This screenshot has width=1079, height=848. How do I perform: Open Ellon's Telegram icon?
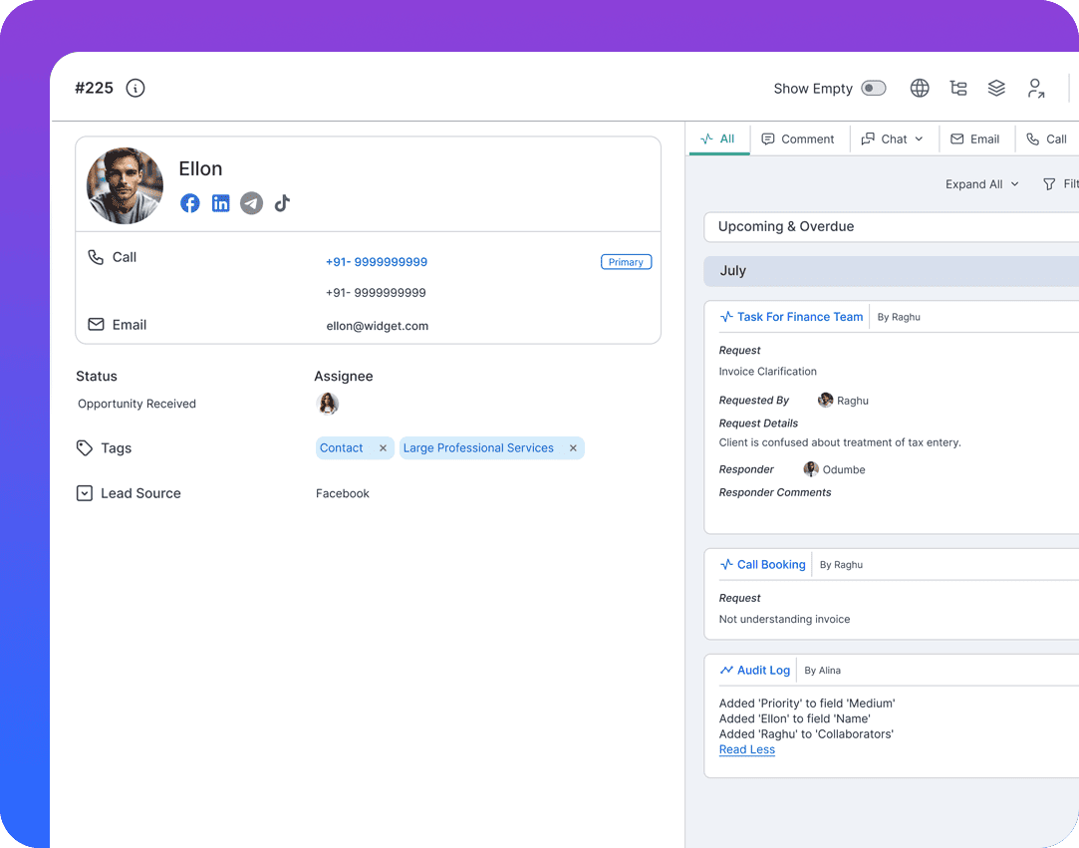[x=251, y=203]
